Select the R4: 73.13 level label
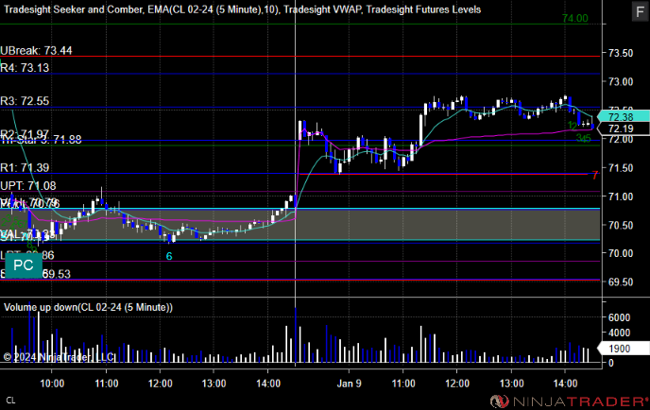The width and height of the screenshot is (650, 410). coord(25,68)
